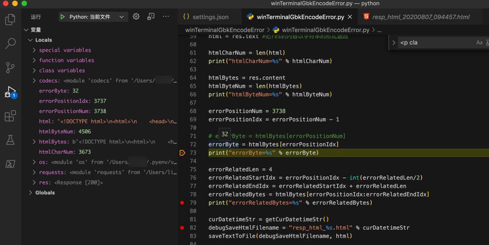This screenshot has width=489, height=245.
Task: Click the macOS green zoom window button
Action: coord(24,3)
